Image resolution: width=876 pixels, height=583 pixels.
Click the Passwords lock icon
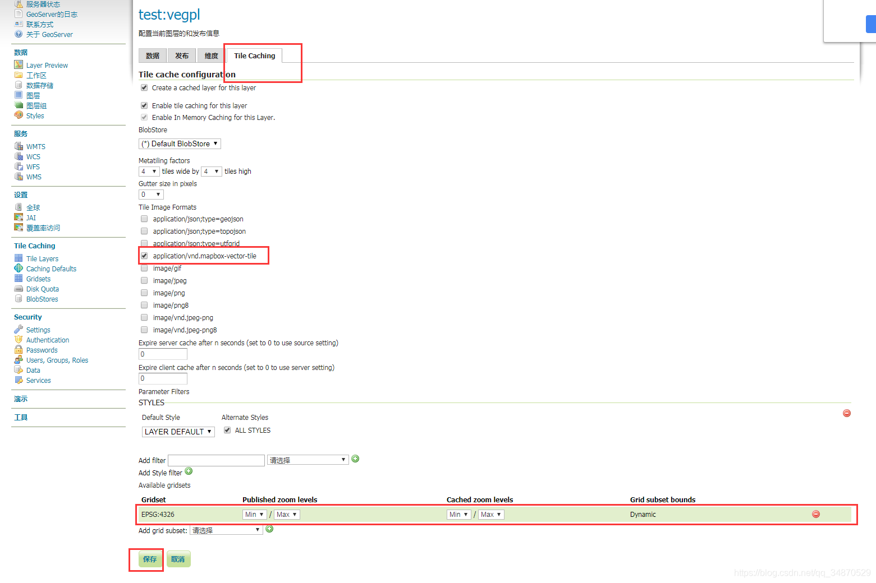click(19, 350)
